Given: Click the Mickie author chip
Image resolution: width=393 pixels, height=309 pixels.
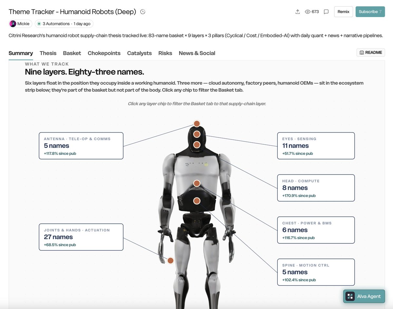Looking at the screenshot, I should point(20,24).
